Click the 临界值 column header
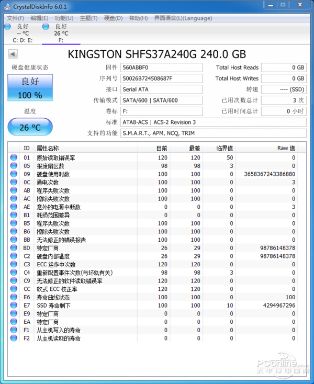 tap(219, 148)
